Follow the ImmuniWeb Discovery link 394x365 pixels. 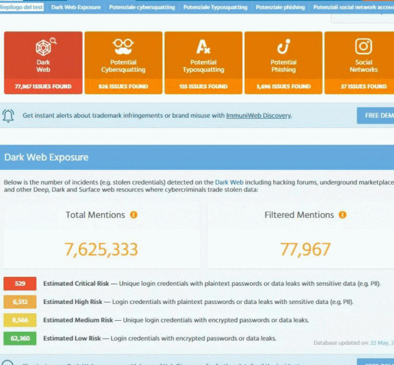point(258,115)
